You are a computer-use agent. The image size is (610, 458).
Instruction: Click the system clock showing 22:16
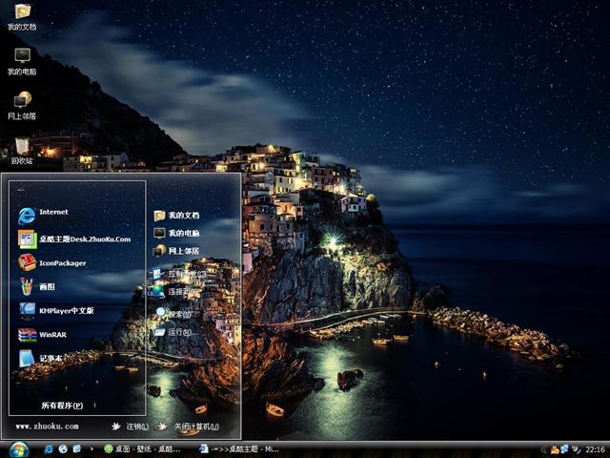pos(595,448)
